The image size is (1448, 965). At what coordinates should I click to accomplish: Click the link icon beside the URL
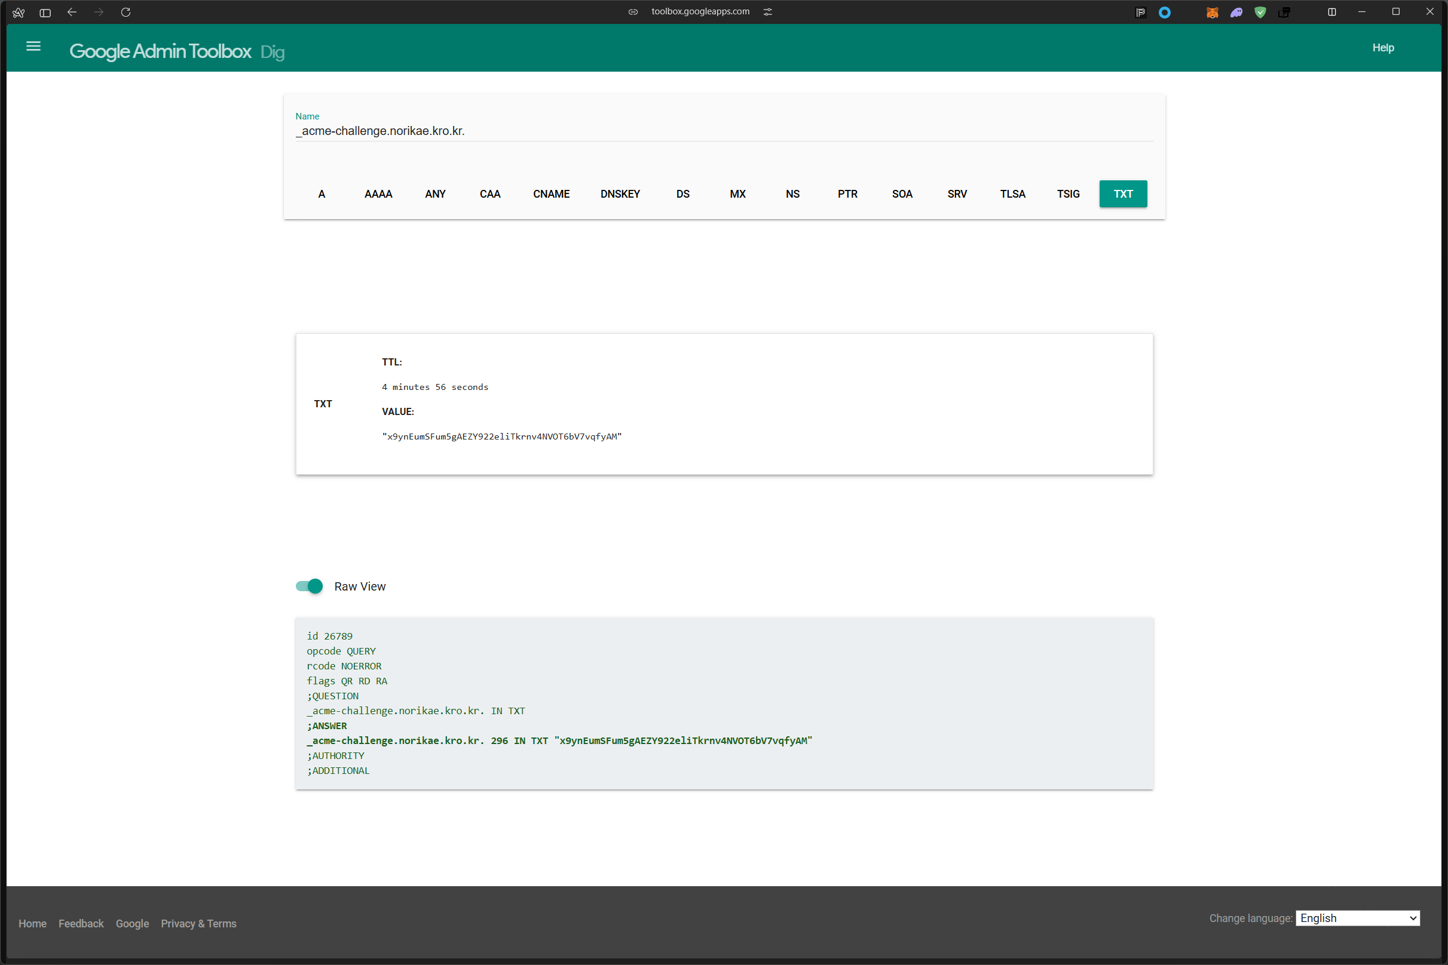pyautogui.click(x=632, y=12)
